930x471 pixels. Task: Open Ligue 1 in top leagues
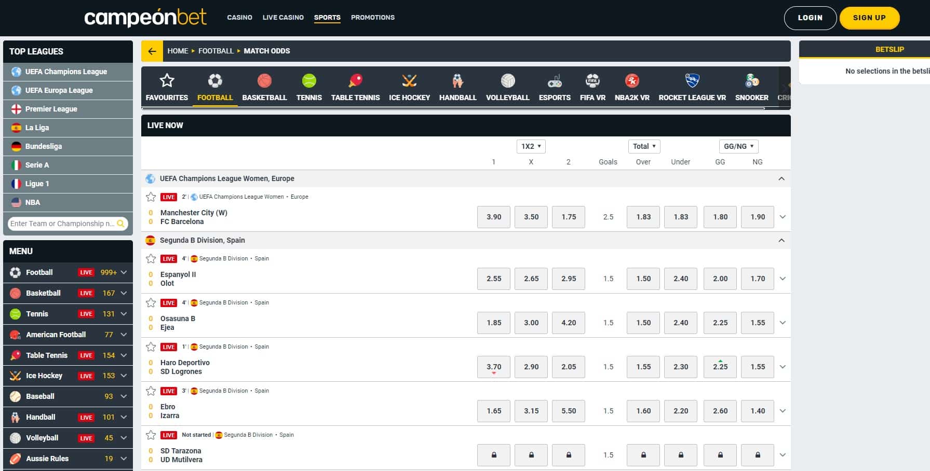tap(68, 184)
